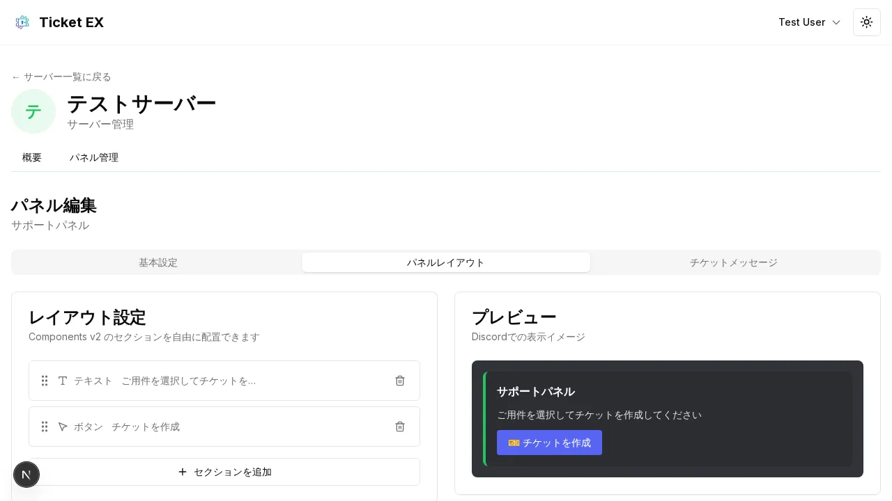Click the Ticket EX logo icon
The image size is (892, 501).
(22, 22)
